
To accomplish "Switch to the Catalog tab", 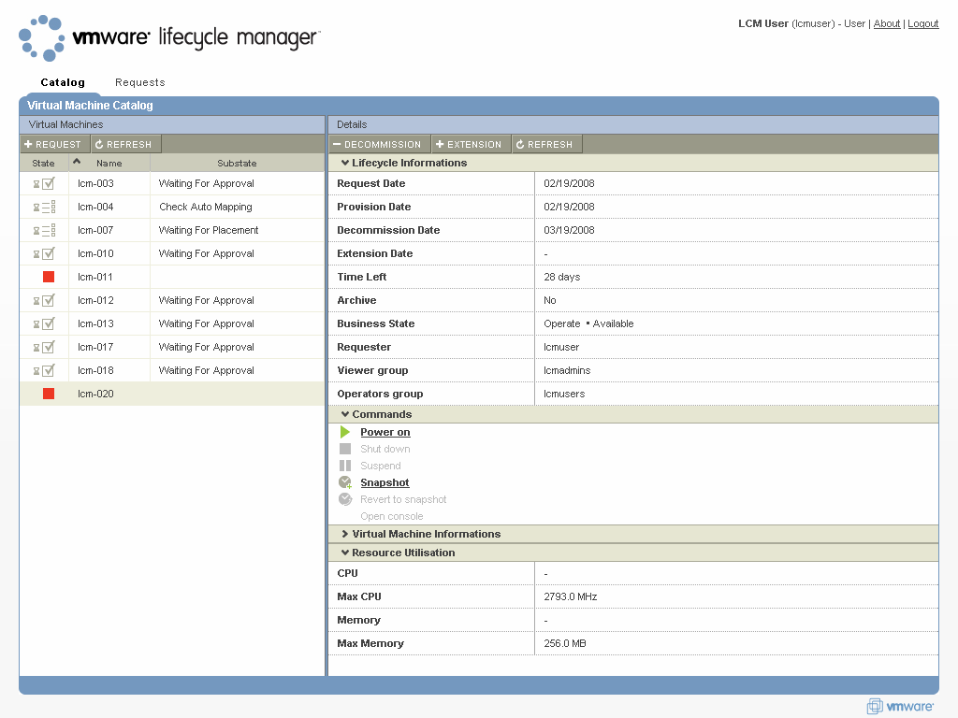I will (x=63, y=82).
